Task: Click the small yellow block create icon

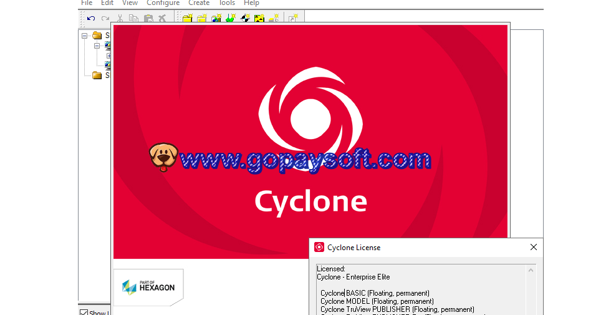Action: point(274,18)
